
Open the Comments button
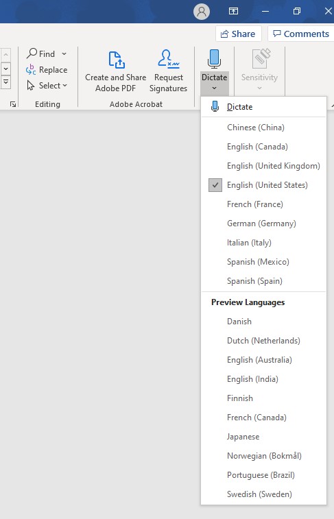(301, 34)
